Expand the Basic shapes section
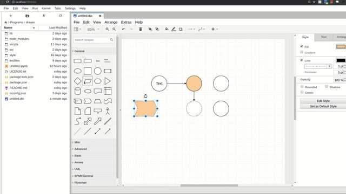Viewport: 346px width, 194px height. tap(94, 156)
